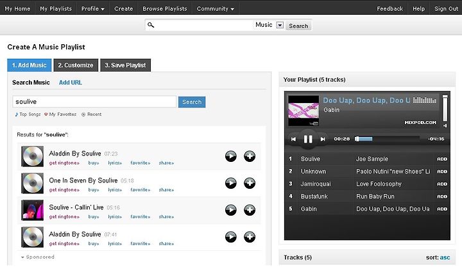Click the MIXPOD.COM label in the player
The width and height of the screenshot is (462, 272).
click(x=420, y=122)
